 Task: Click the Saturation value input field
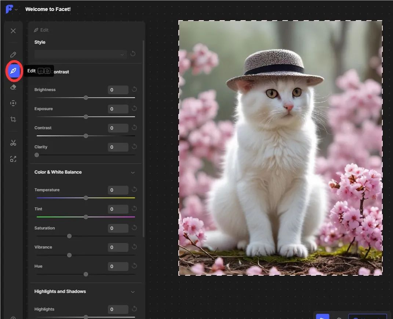(x=118, y=228)
